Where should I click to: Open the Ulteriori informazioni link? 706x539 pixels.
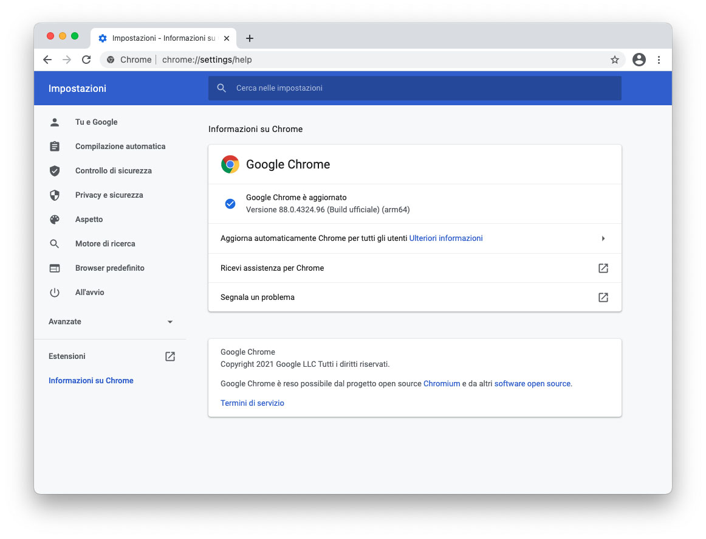[x=446, y=238]
